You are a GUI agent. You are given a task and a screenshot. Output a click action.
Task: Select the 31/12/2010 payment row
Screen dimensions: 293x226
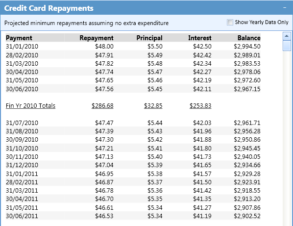[133, 165]
